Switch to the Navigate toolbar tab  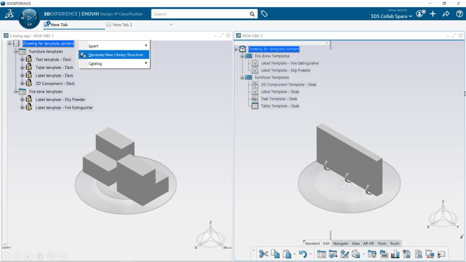[x=340, y=243]
